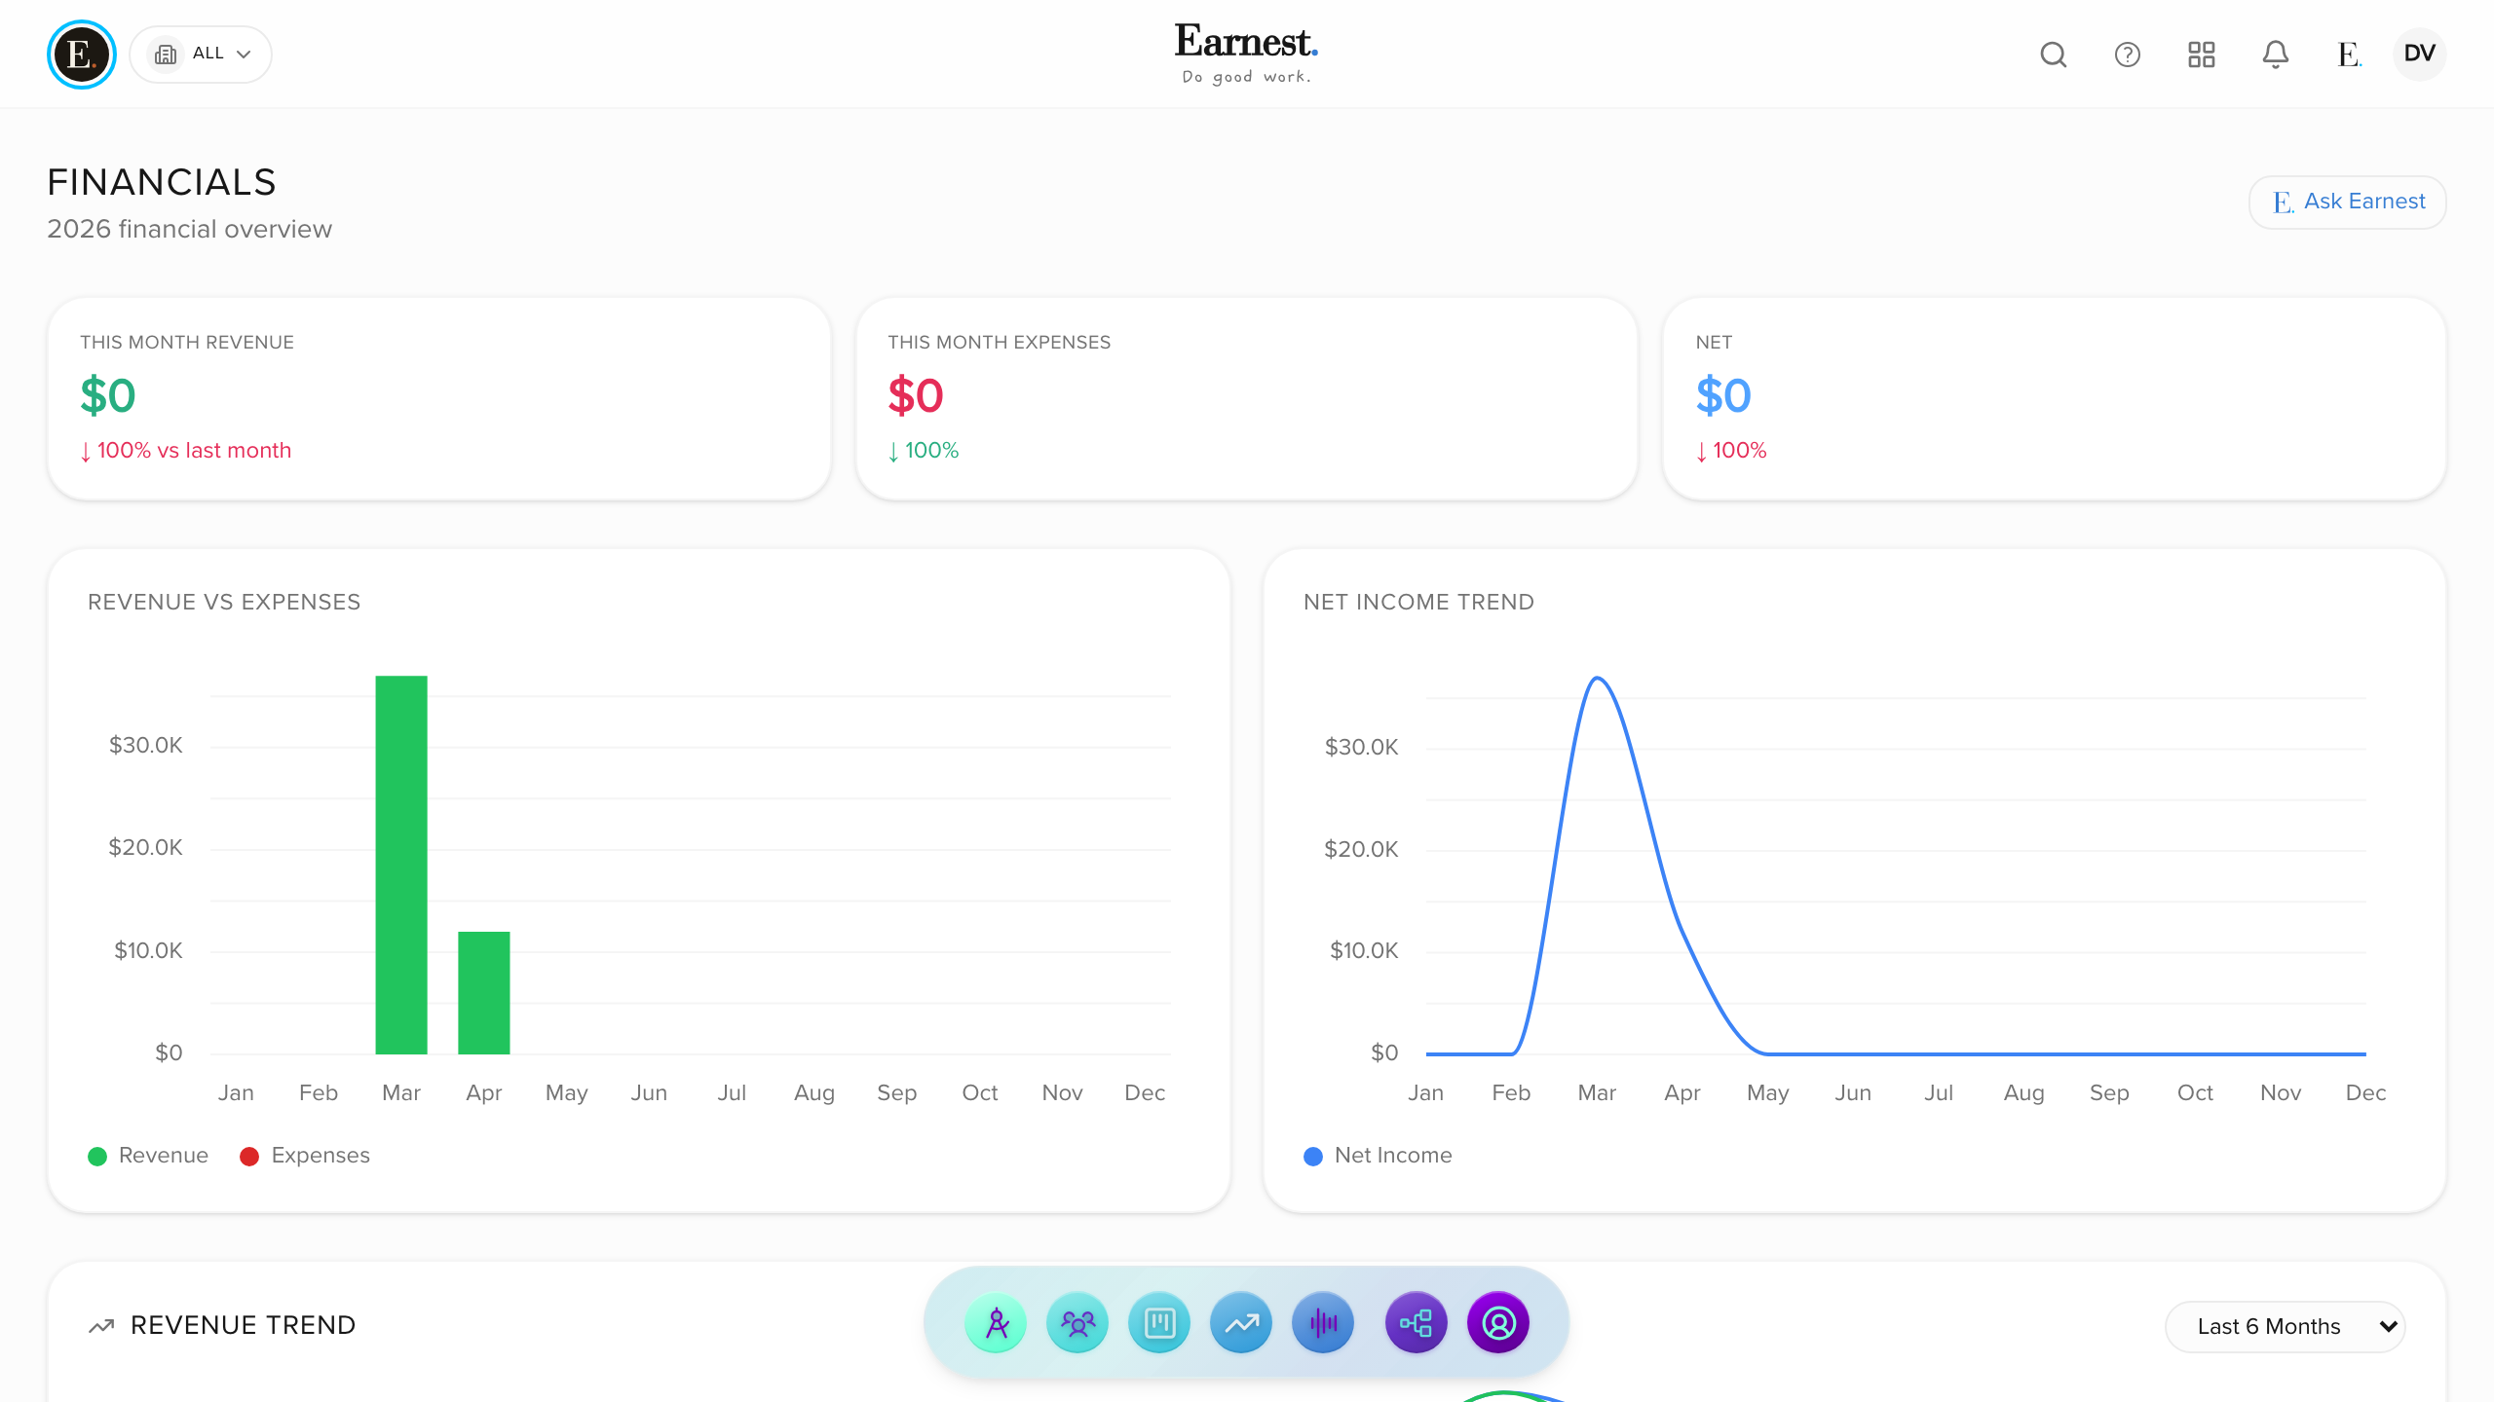Open the people group icon in the dock

click(1077, 1323)
